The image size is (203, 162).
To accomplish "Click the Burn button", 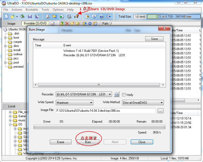I will pos(88,142).
